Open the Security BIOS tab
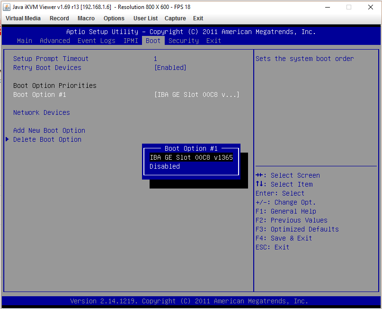382x309 pixels. 184,41
